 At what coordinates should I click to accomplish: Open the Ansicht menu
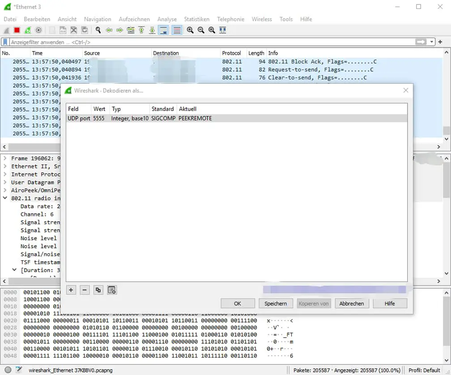click(67, 19)
